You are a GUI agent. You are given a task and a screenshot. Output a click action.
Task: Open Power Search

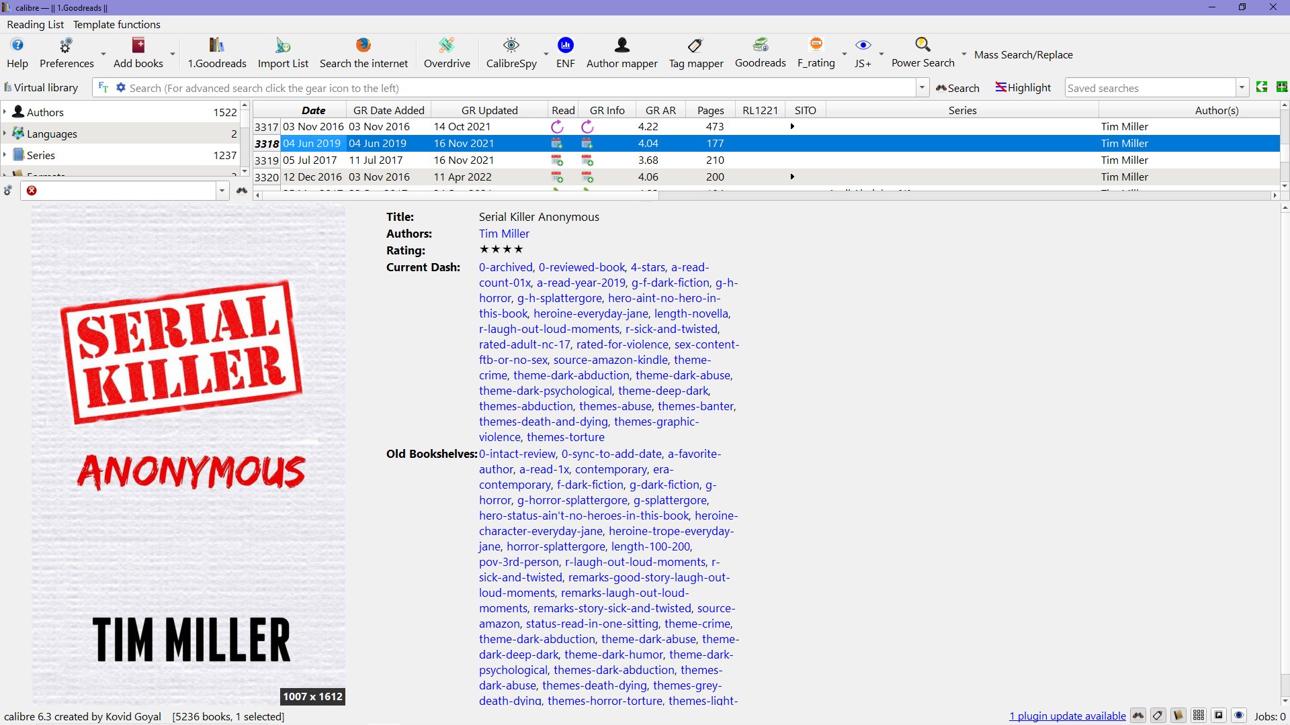point(922,53)
